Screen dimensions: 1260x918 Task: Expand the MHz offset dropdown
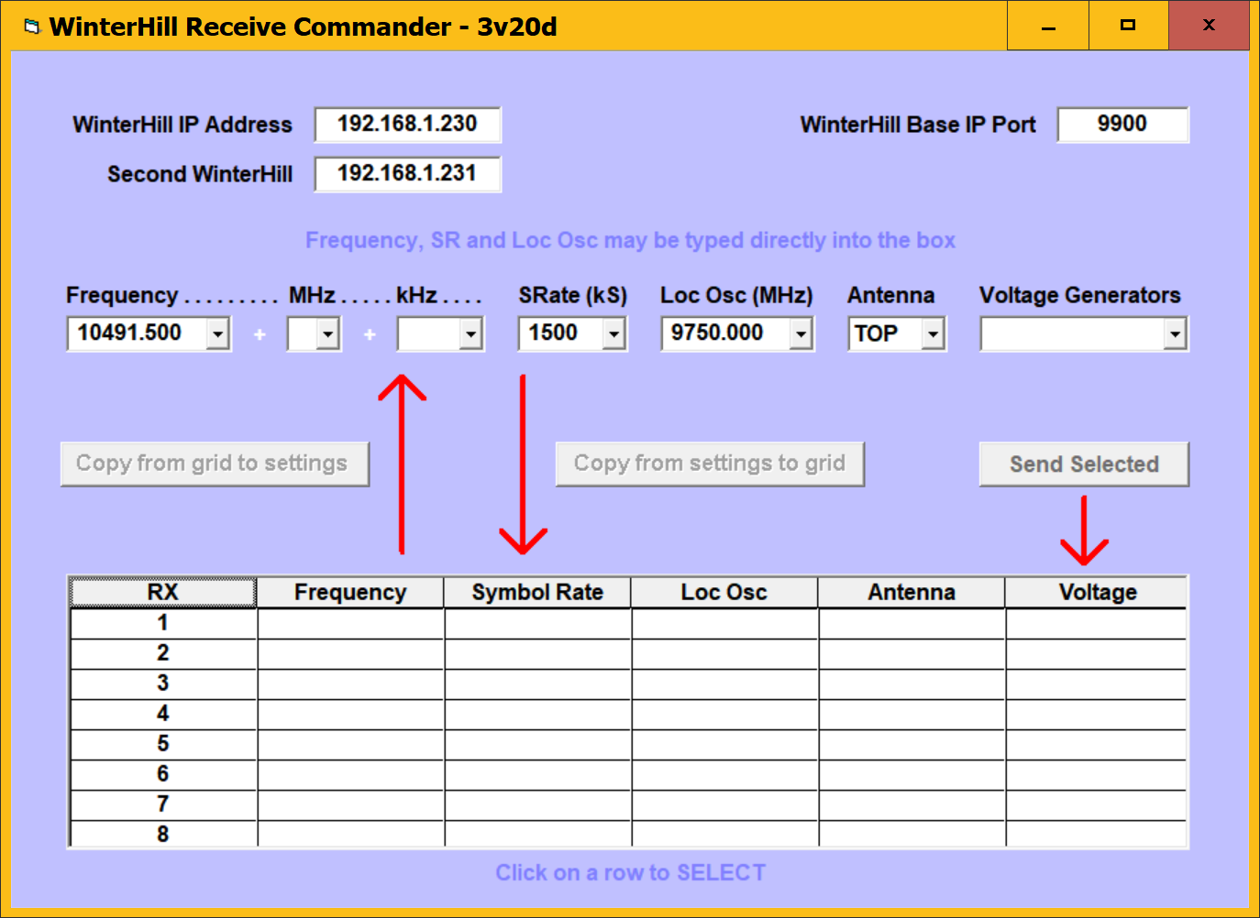pyautogui.click(x=327, y=334)
